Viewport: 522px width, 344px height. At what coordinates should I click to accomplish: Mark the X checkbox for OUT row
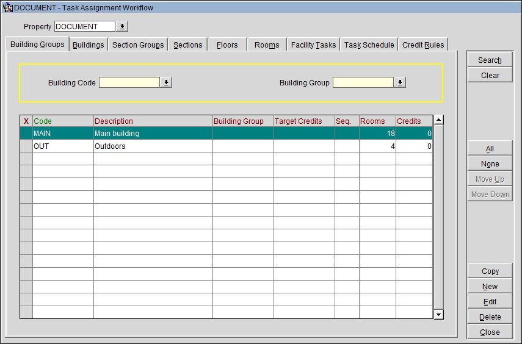[26, 146]
